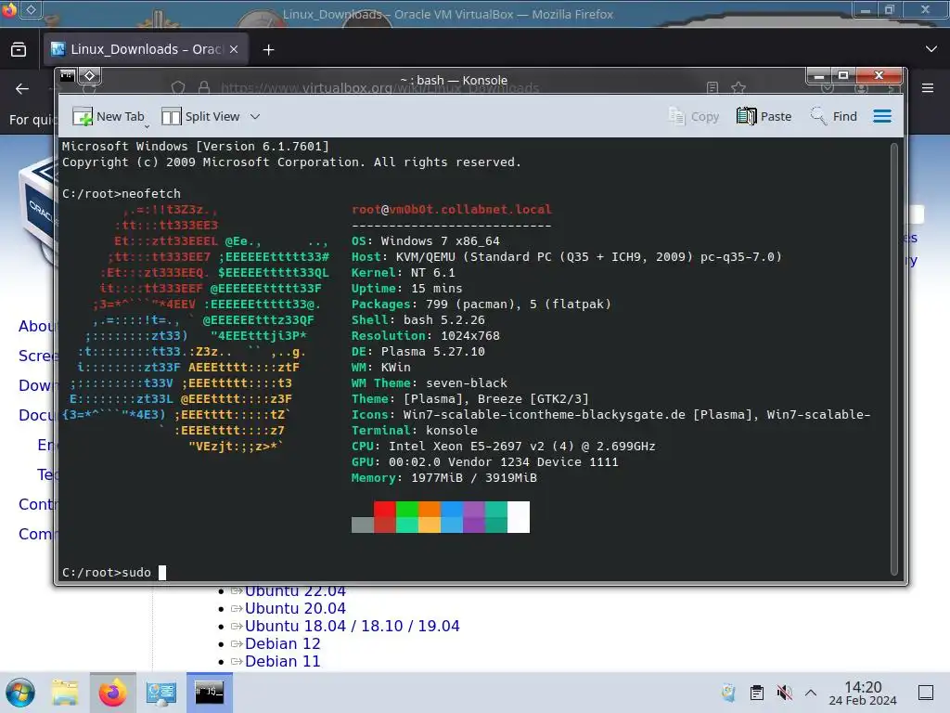The height and width of the screenshot is (713, 950).
Task: Open the Ubuntu 20.04 download link
Action: [295, 608]
